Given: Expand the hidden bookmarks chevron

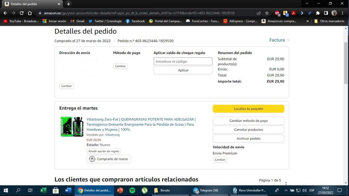Looking at the screenshot, I should [308, 21].
